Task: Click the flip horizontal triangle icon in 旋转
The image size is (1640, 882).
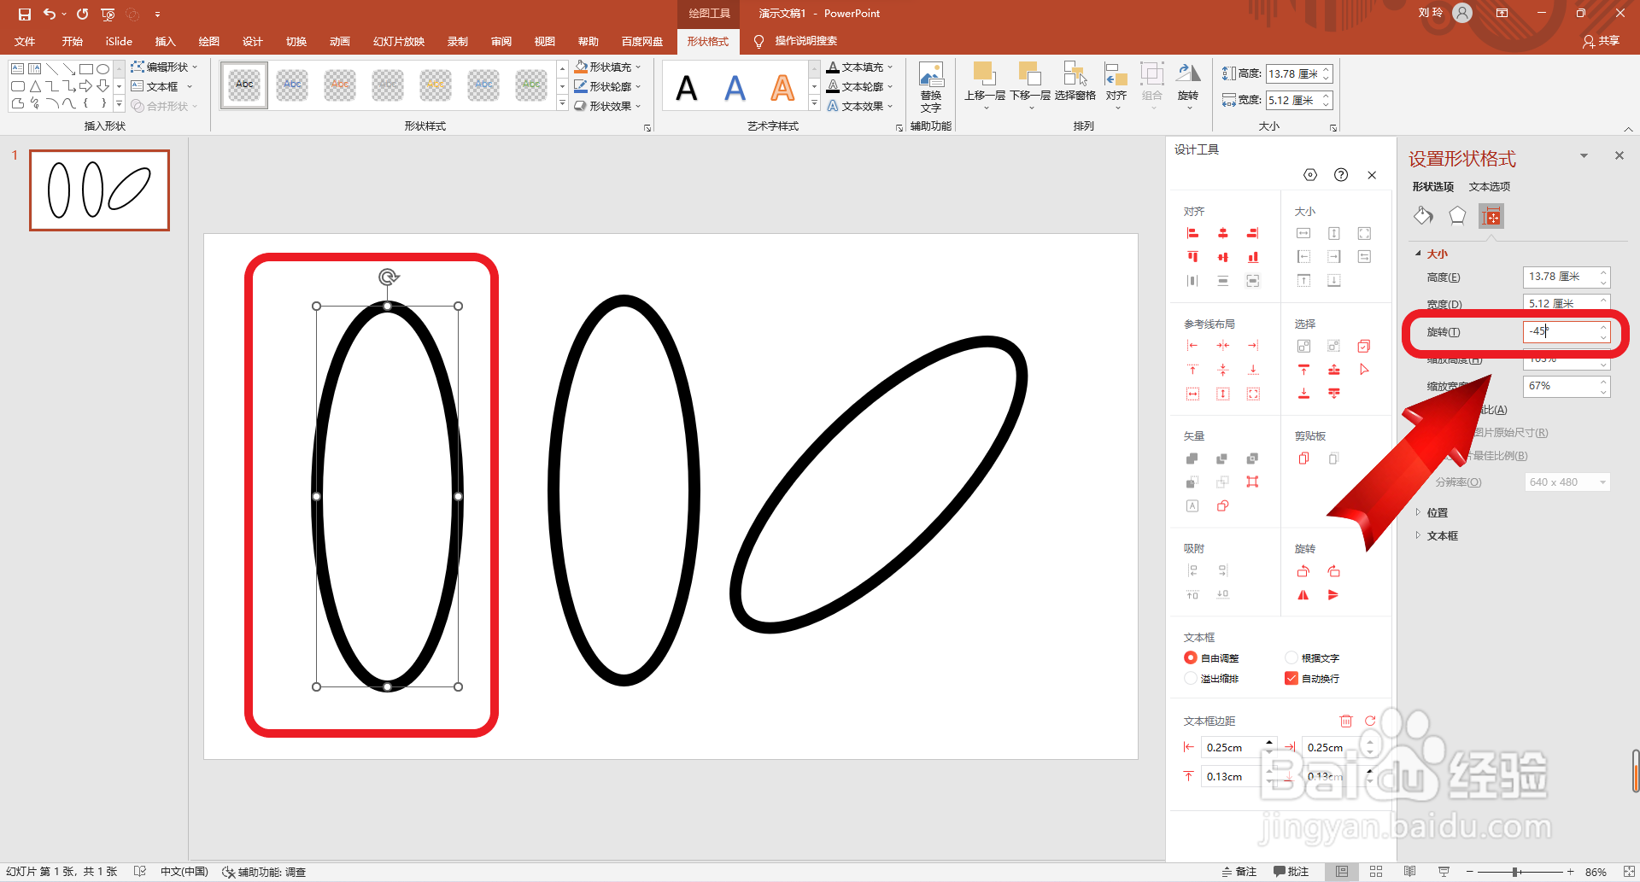Action: point(1303,595)
